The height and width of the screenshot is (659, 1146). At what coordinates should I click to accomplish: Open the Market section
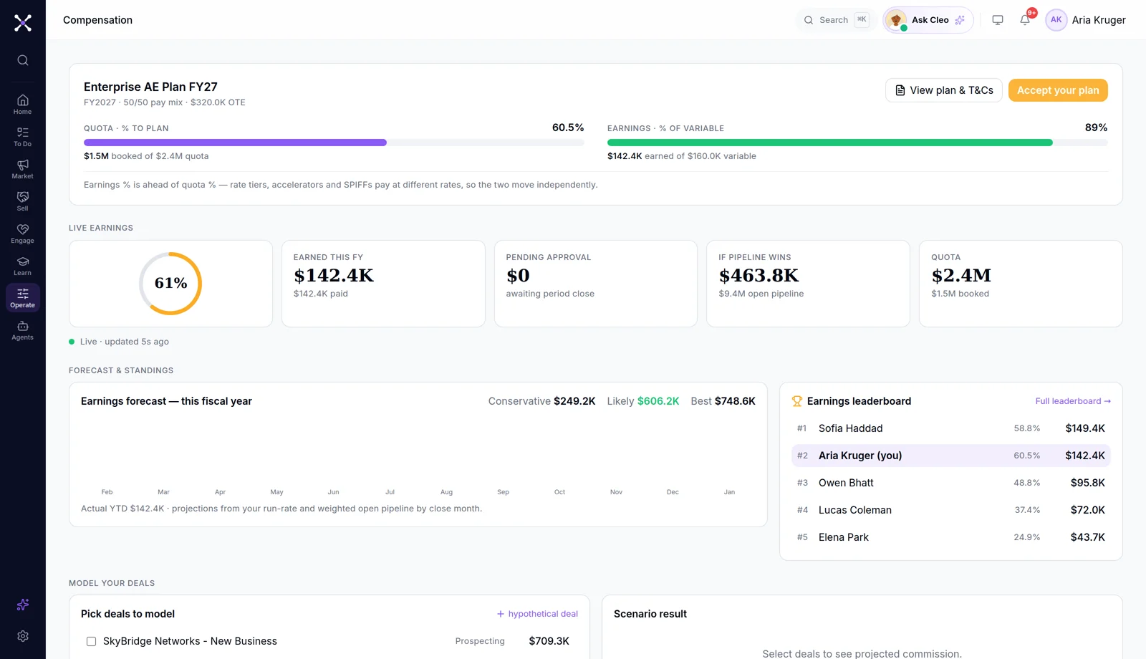click(23, 169)
